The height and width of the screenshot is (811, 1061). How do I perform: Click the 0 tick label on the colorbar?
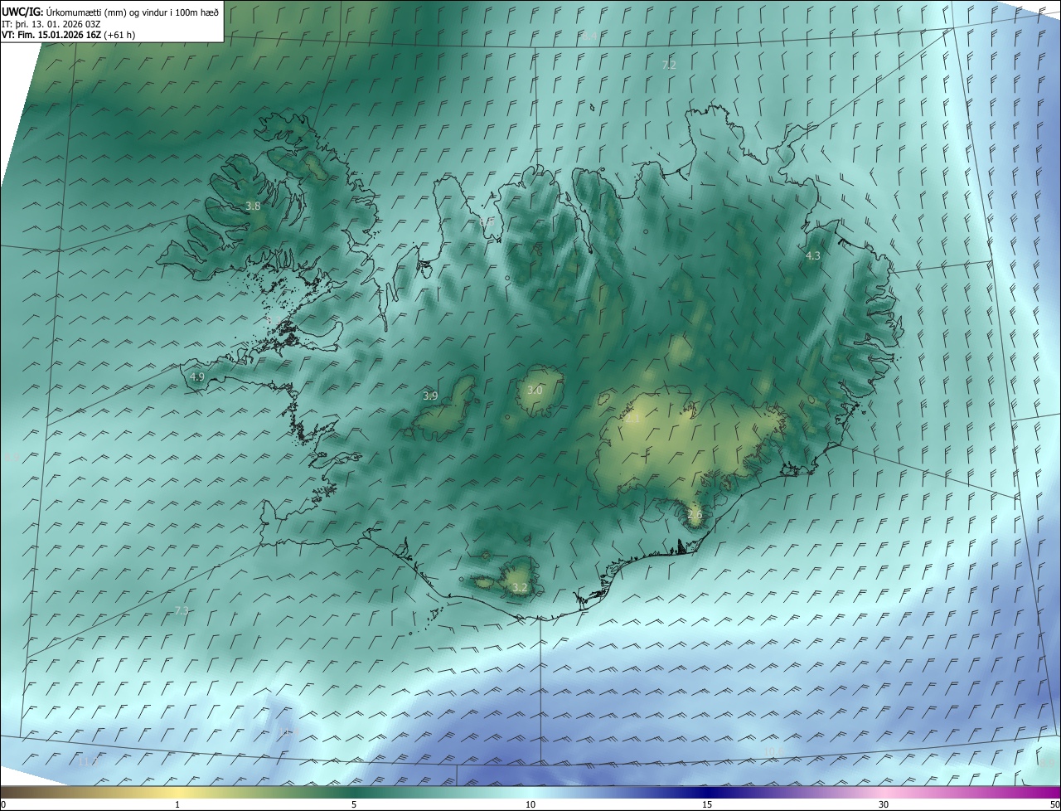tap(3, 804)
